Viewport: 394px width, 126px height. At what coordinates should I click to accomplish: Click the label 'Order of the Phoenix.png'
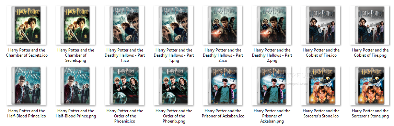[x=174, y=116]
